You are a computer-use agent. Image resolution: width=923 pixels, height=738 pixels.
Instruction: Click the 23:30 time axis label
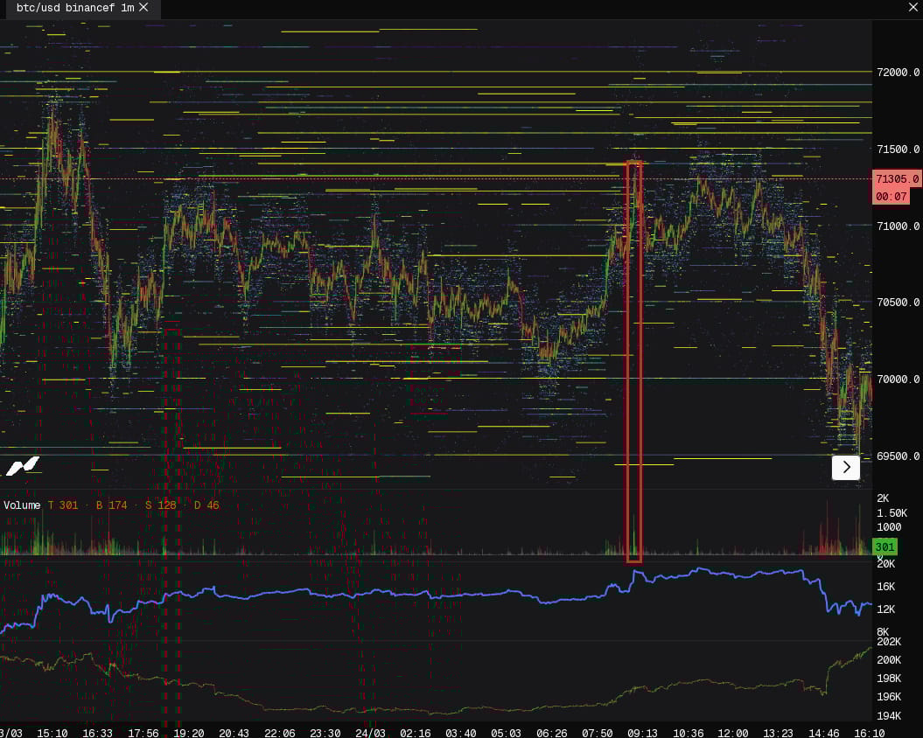[325, 733]
